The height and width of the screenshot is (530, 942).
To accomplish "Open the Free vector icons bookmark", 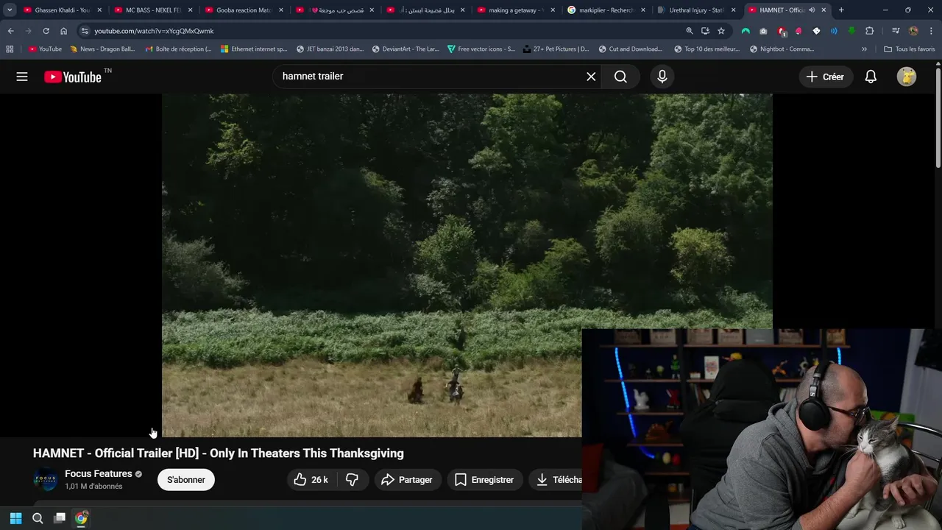I will pos(481,49).
